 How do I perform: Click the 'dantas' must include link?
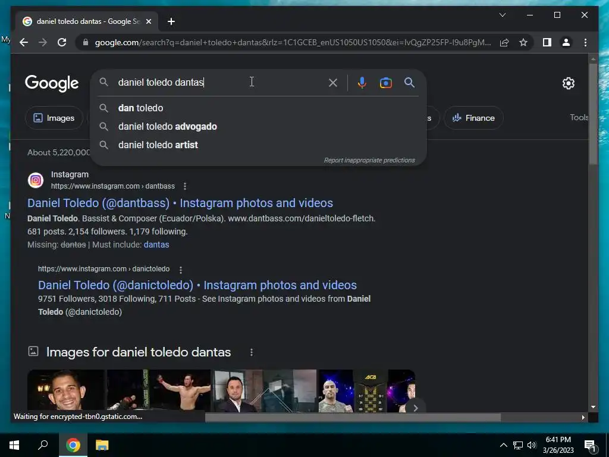pyautogui.click(x=156, y=245)
